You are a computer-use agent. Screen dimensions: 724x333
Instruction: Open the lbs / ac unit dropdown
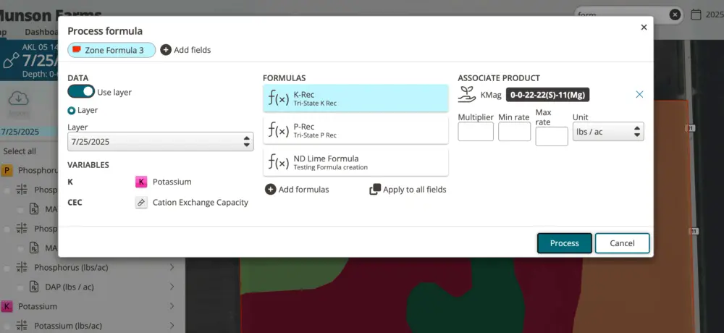(607, 132)
